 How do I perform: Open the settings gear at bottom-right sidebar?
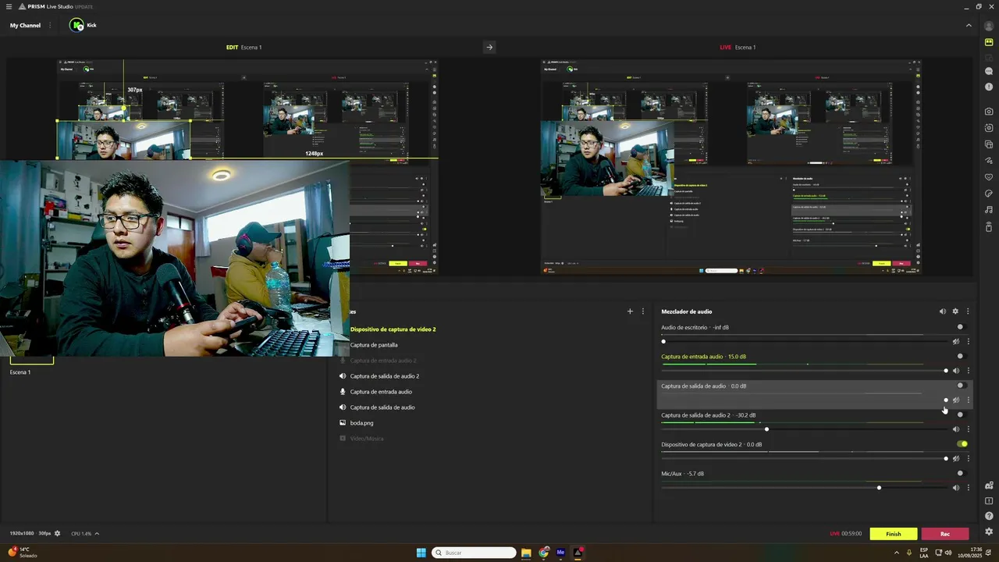pyautogui.click(x=989, y=532)
